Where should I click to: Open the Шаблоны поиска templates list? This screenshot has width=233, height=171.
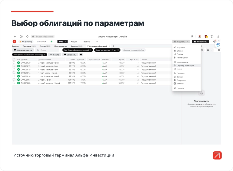(x=23, y=50)
